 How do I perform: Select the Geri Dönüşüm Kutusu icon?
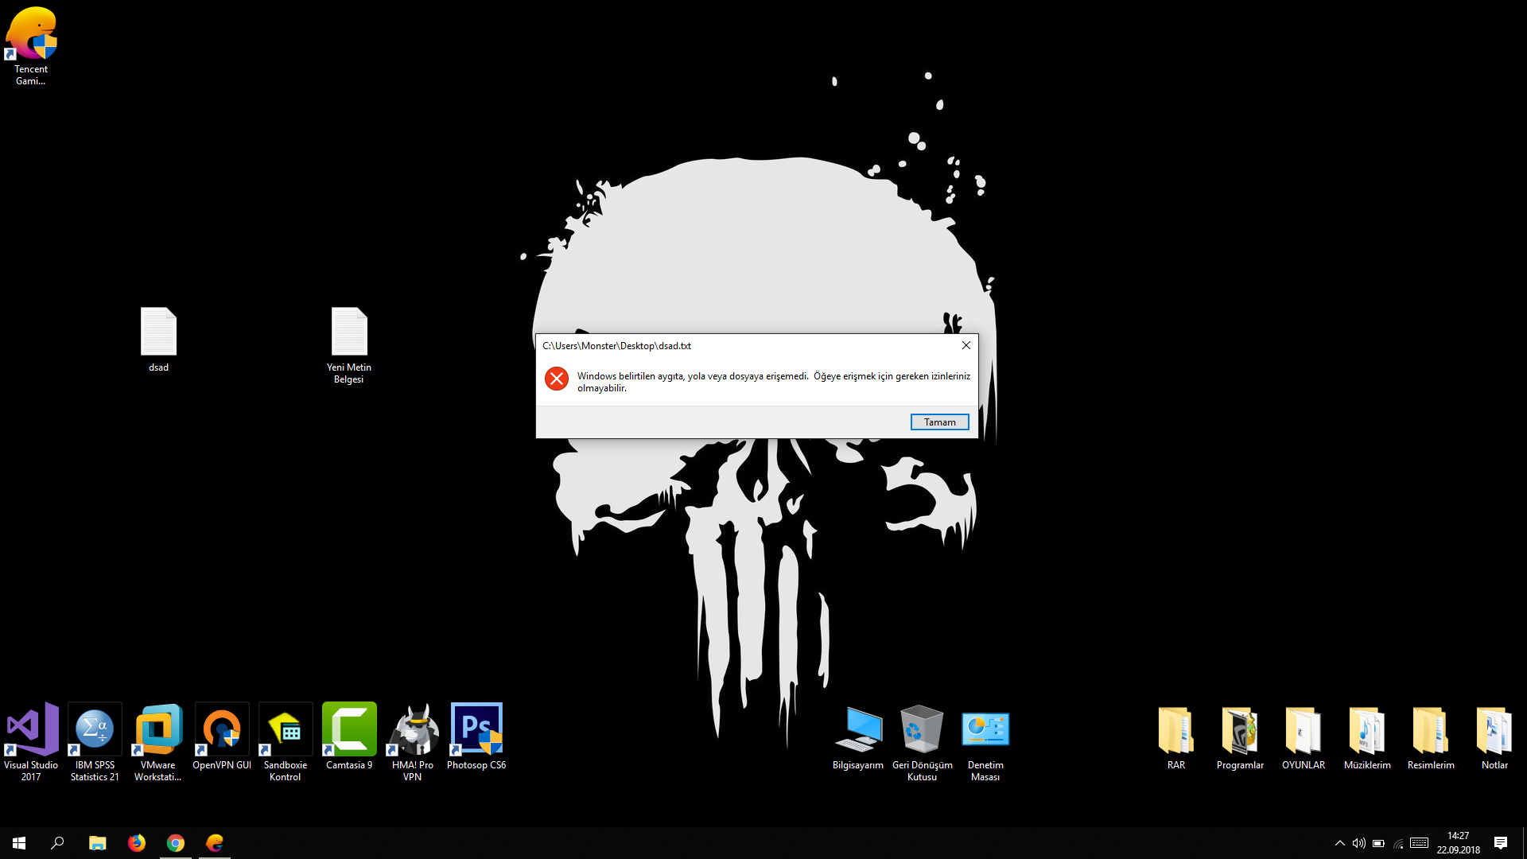pos(923,743)
